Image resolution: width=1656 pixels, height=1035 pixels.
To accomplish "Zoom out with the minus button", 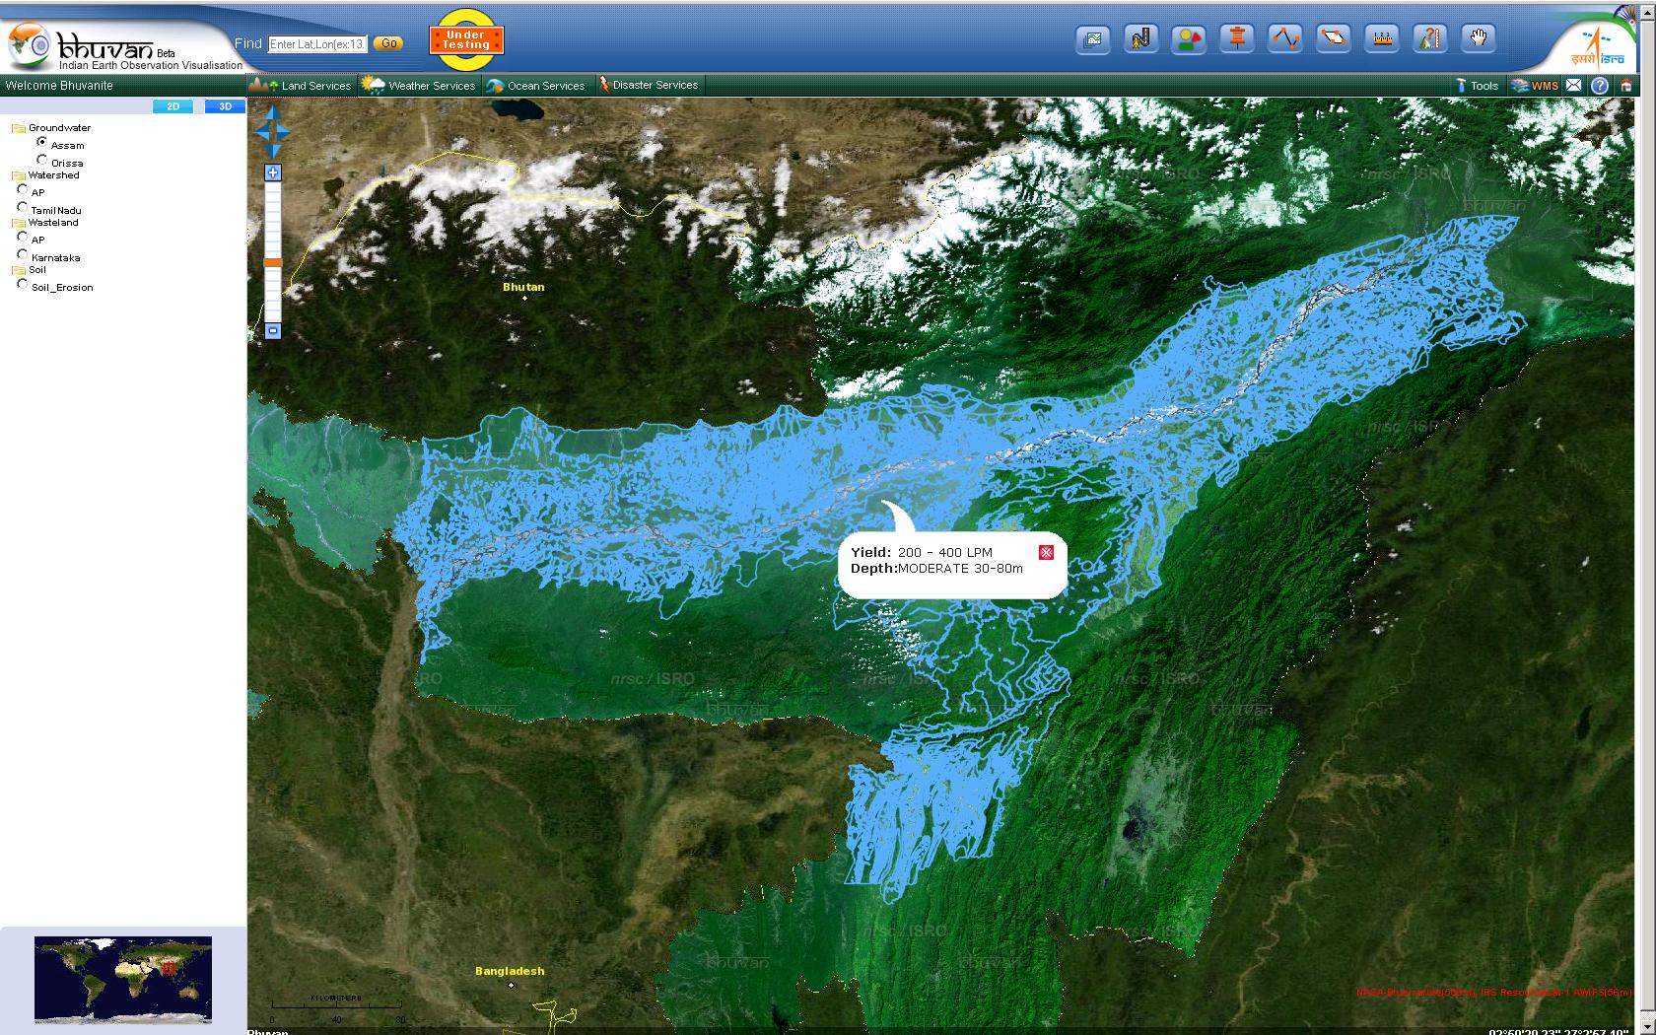I will point(273,331).
